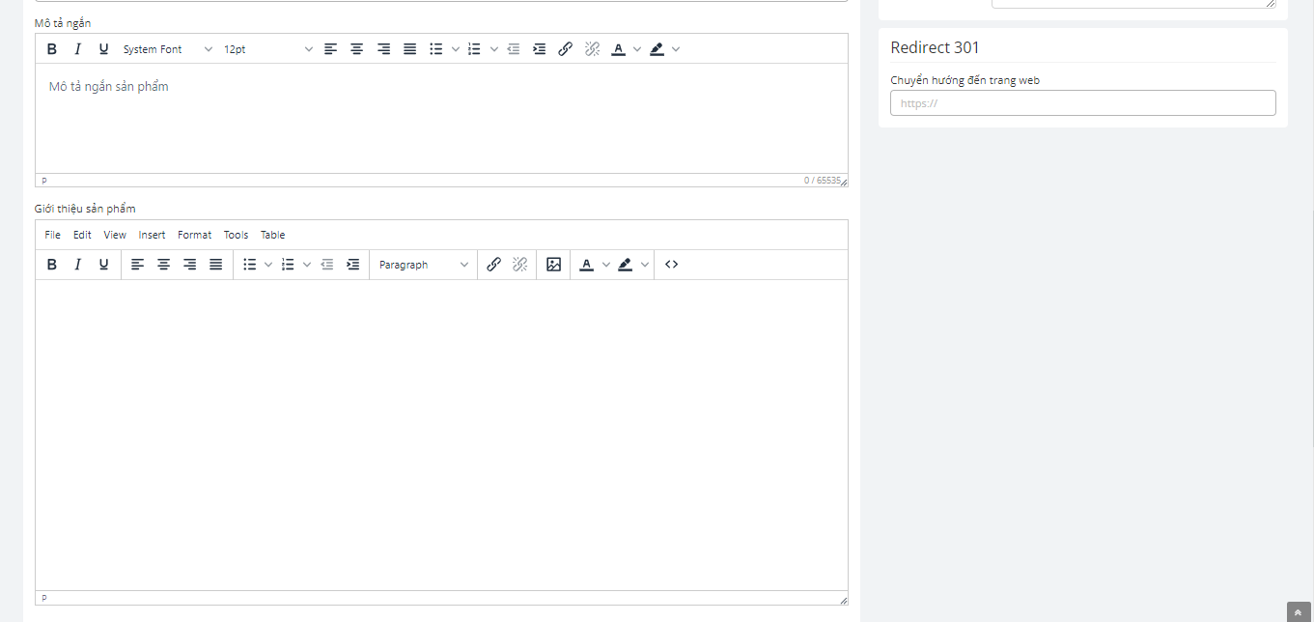Insert image in the product introduction editor

(x=553, y=265)
